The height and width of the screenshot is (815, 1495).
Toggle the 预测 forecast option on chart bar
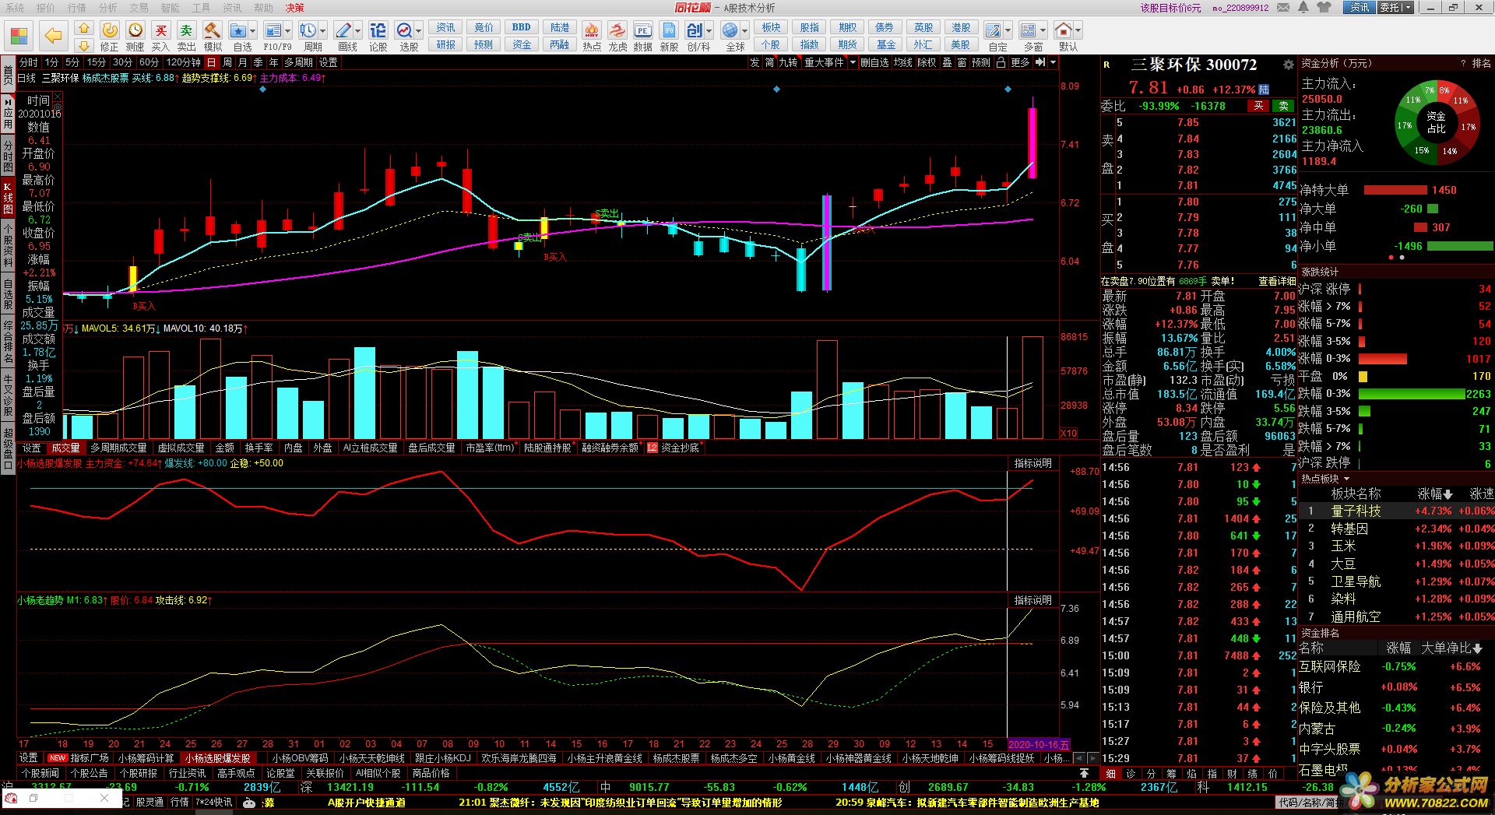[x=981, y=62]
